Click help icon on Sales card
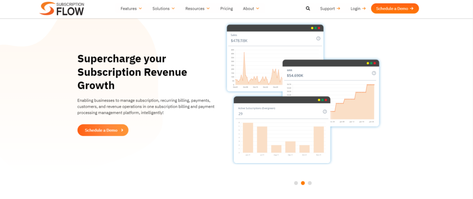473x199 pixels. point(318,38)
